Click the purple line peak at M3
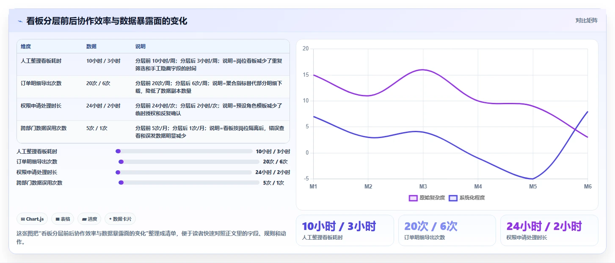This screenshot has height=263, width=615. pos(423,69)
